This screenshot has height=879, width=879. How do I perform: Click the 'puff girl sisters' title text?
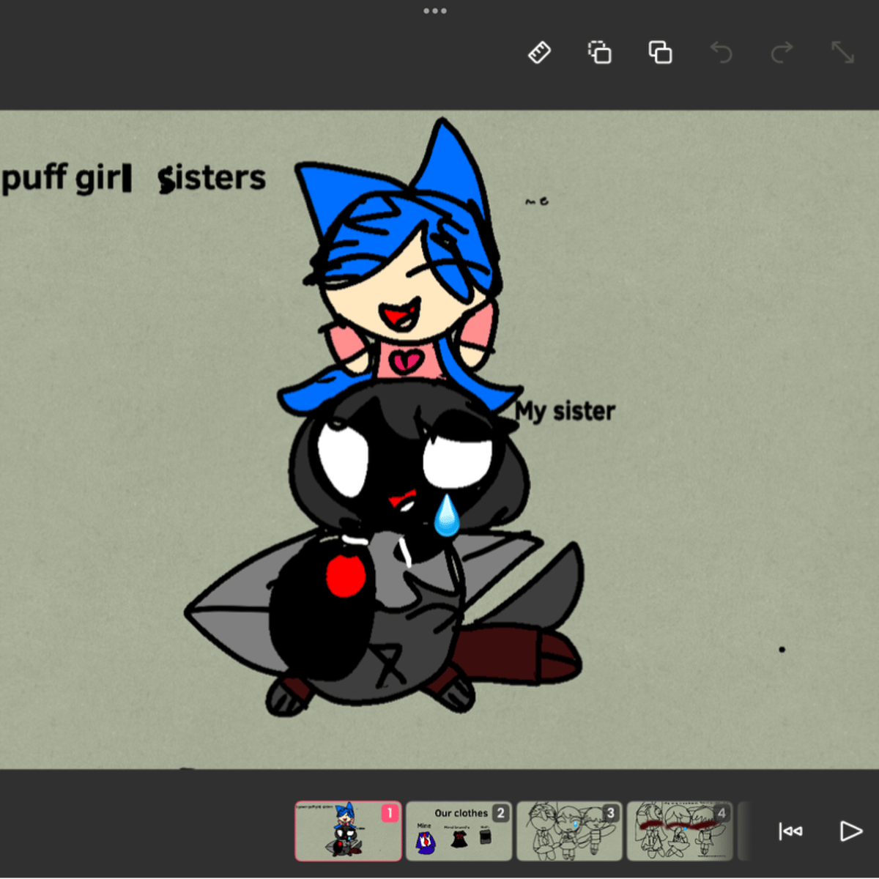(x=133, y=178)
